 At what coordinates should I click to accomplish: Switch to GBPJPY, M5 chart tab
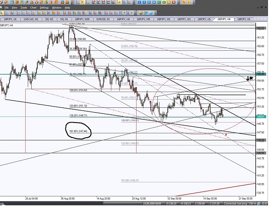pyautogui.click(x=143, y=19)
